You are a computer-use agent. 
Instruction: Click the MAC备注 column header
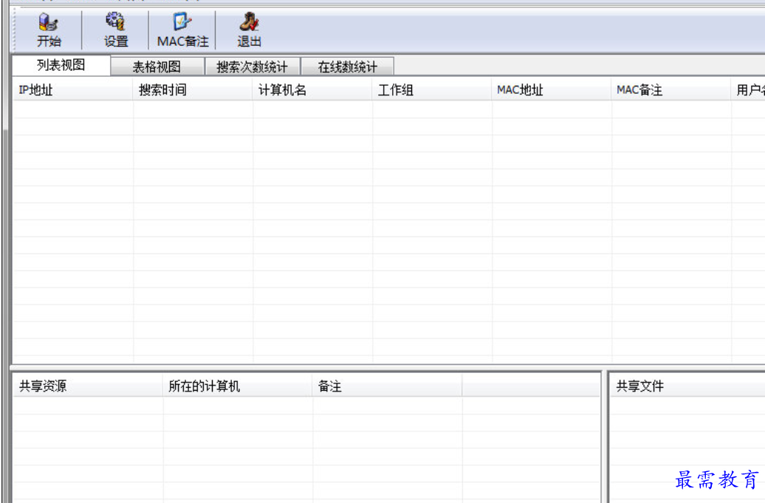670,90
